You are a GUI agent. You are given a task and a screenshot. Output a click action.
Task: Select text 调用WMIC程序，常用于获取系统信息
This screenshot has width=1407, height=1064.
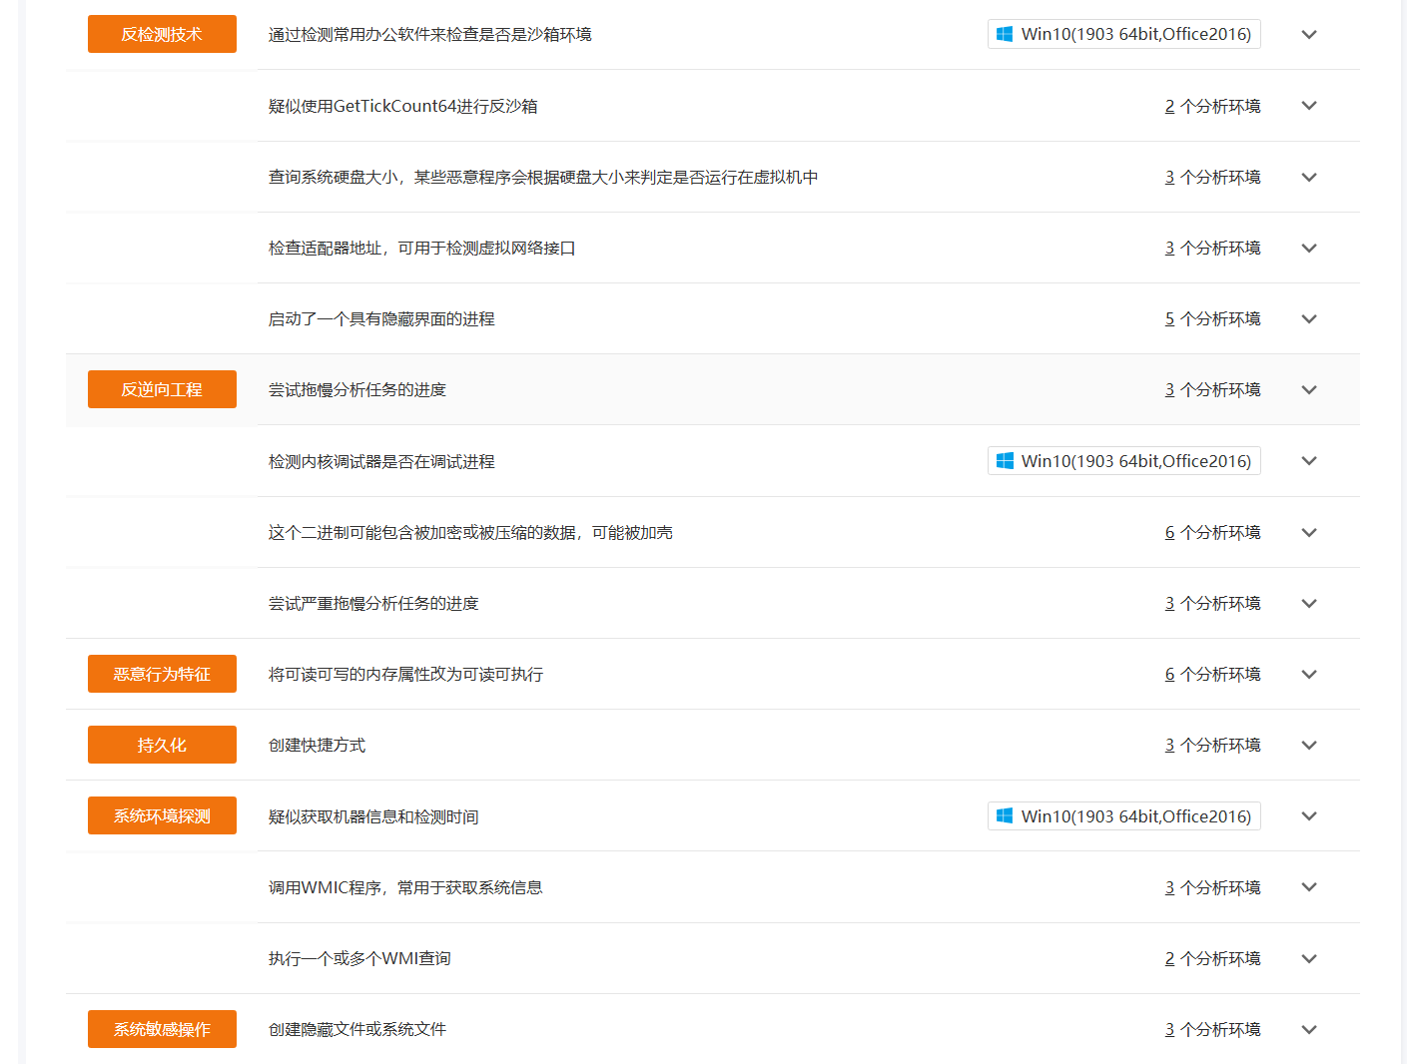[405, 887]
